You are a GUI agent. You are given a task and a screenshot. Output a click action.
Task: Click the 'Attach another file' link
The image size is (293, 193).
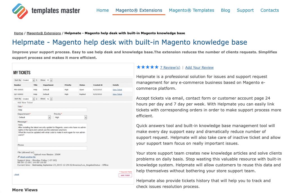click(x=28, y=157)
